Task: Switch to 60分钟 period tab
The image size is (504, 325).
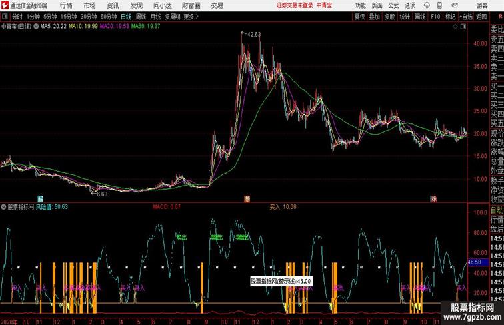Action: 108,17
